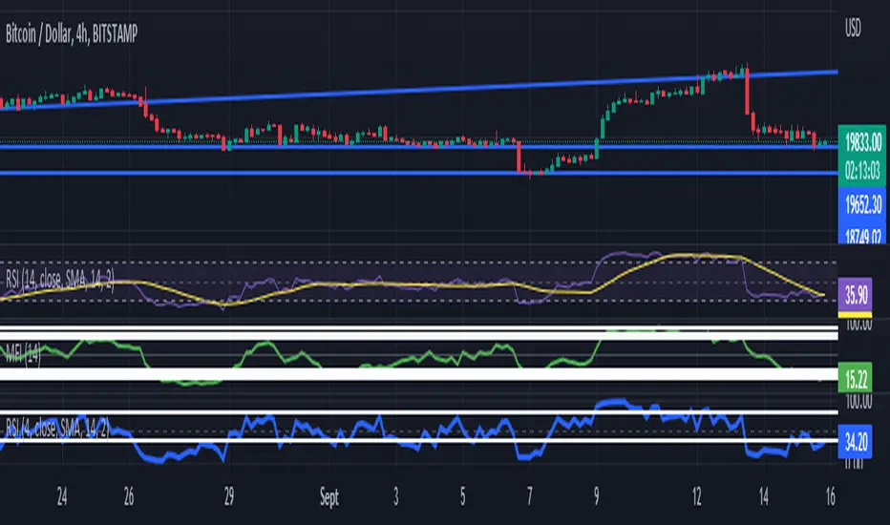
Task: Select the rising blue trendline above candles
Action: 419,90
